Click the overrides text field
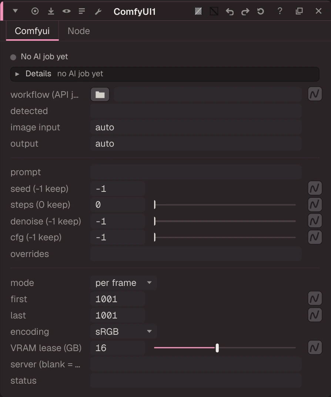The width and height of the screenshot is (331, 397). coord(196,254)
